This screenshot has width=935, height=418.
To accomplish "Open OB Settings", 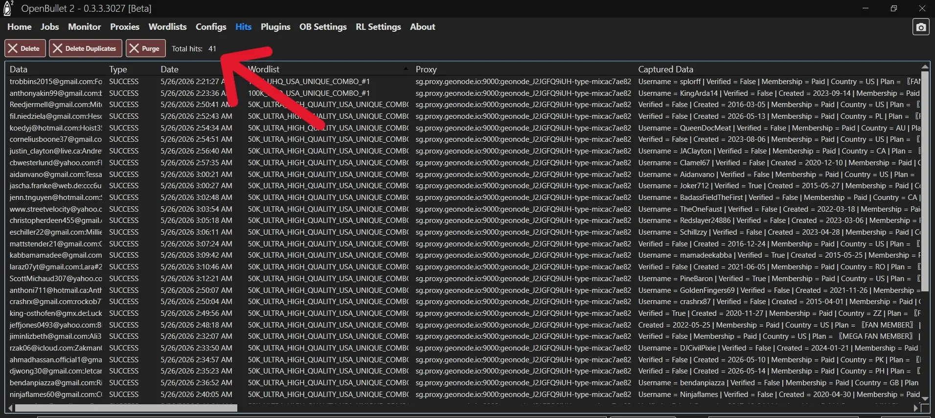I will [323, 27].
